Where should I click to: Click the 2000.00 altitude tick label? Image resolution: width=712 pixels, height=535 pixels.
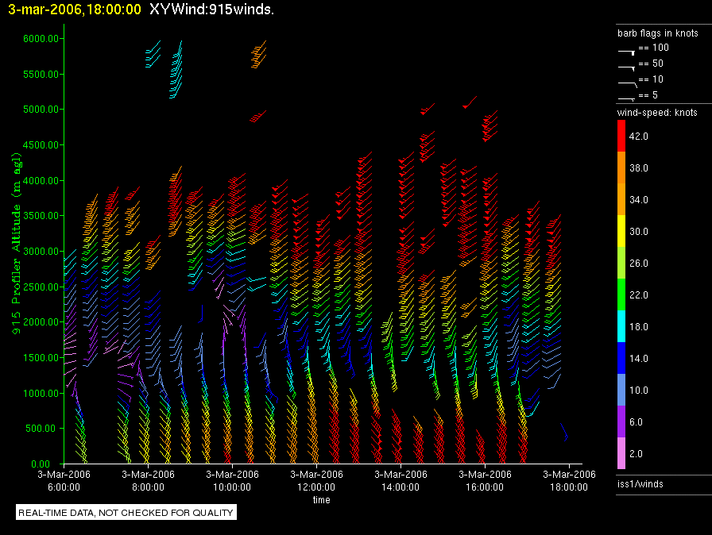[41, 322]
